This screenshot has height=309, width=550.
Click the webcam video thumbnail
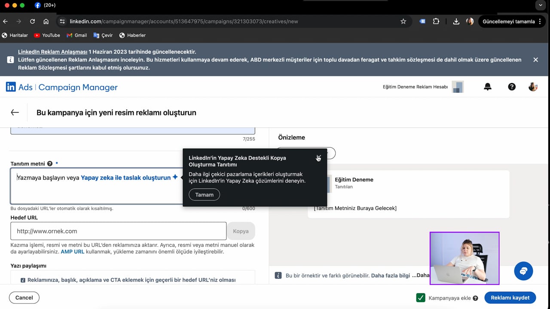(464, 258)
